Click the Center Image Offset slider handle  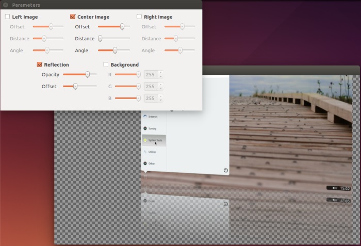[122, 26]
